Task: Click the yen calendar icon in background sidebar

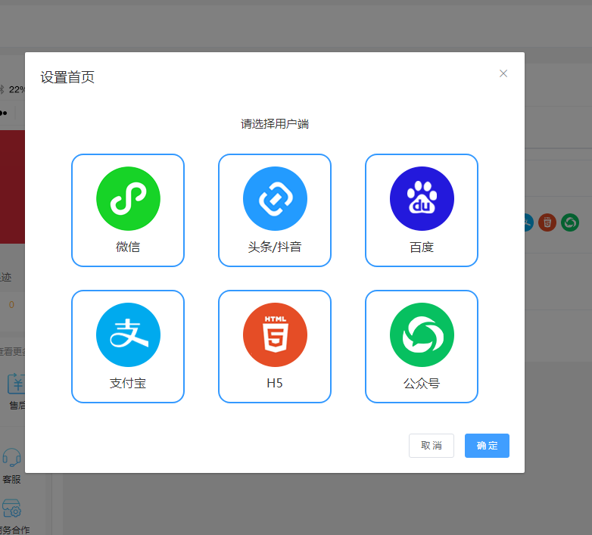Action: 17,384
